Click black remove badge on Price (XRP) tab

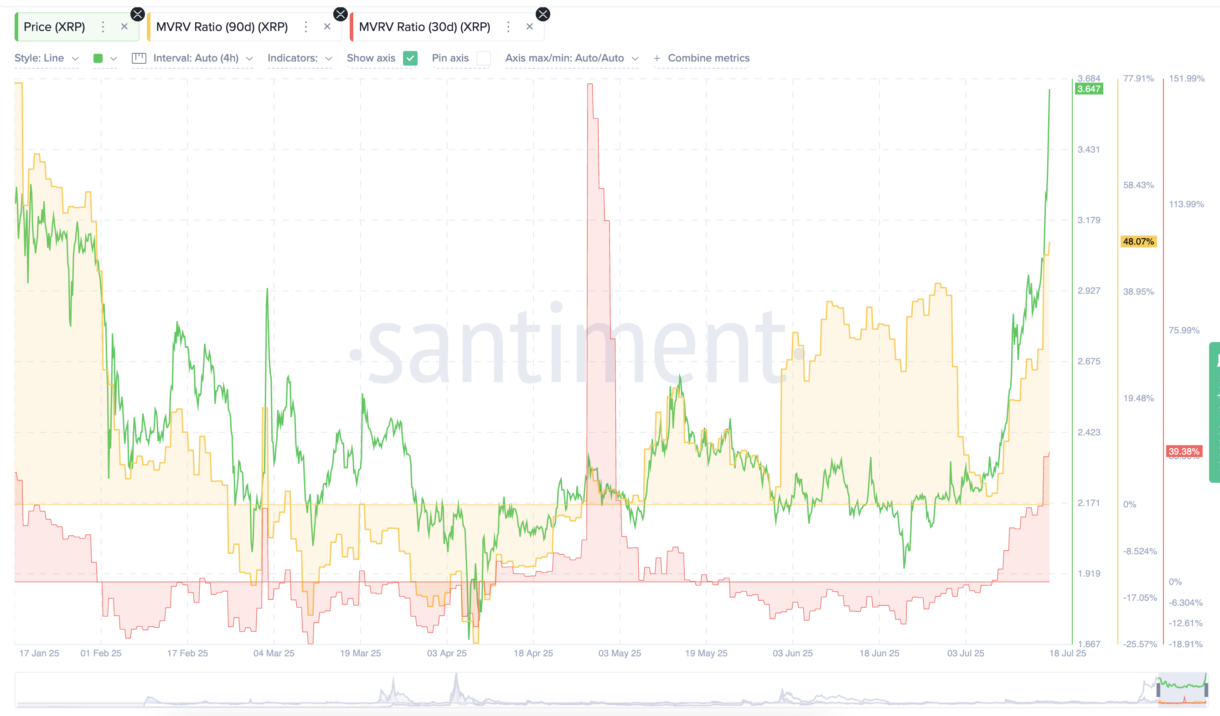(x=138, y=14)
